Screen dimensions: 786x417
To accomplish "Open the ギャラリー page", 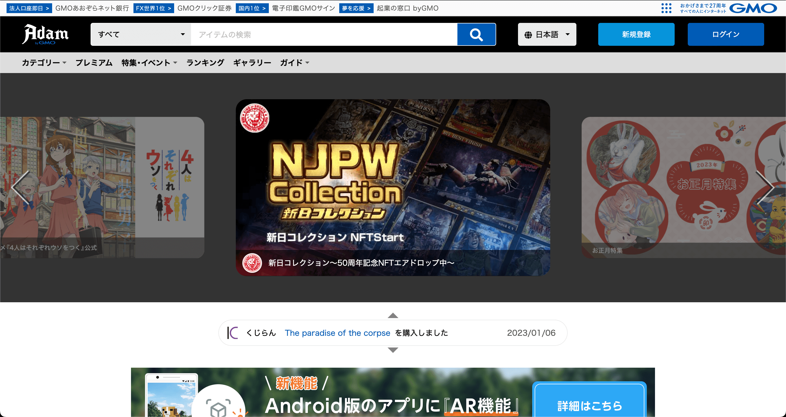I will pos(252,63).
